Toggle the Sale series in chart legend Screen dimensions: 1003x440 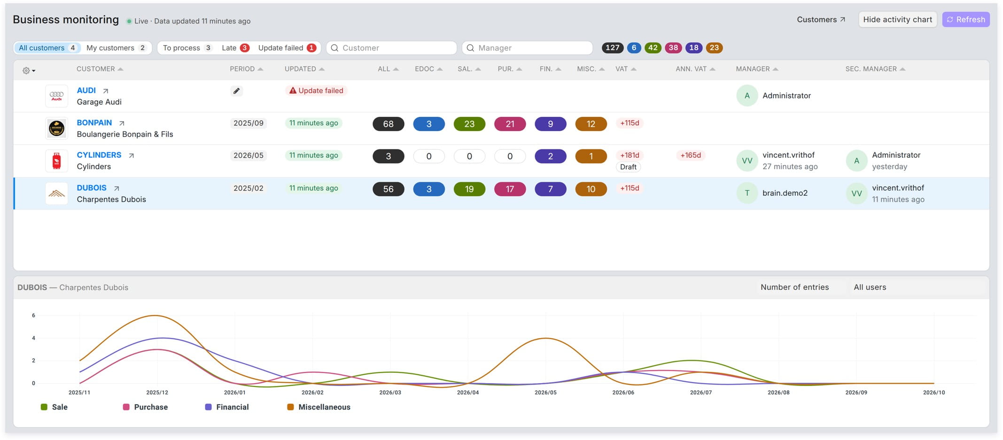[54, 407]
